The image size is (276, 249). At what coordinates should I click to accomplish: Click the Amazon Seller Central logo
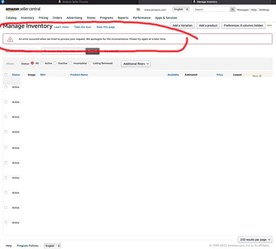tap(23, 9)
